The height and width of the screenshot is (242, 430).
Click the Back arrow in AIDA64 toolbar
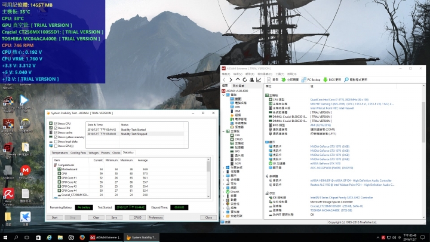click(x=224, y=79)
